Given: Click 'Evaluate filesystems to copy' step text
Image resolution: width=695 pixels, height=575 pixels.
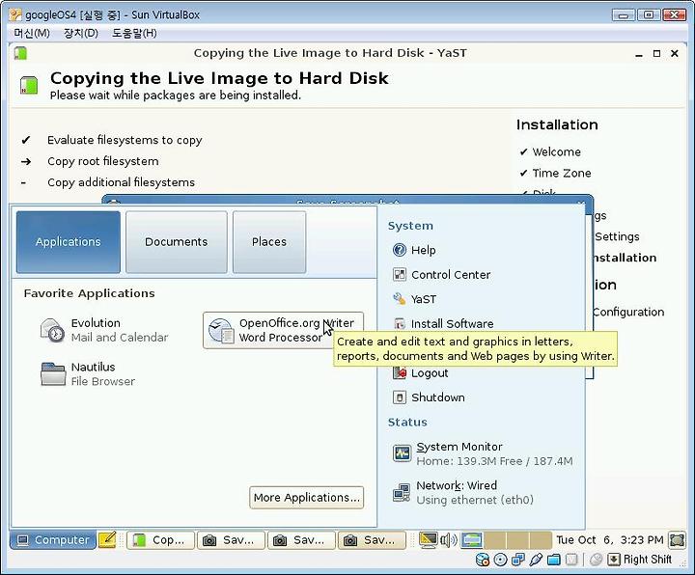Looking at the screenshot, I should tap(125, 140).
